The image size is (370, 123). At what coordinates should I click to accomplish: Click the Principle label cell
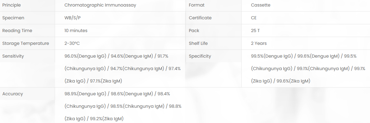pyautogui.click(x=27, y=5)
